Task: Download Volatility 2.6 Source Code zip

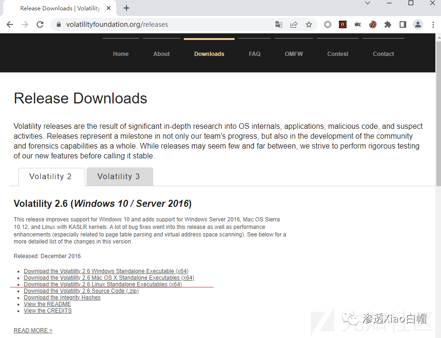Action: [x=81, y=291]
